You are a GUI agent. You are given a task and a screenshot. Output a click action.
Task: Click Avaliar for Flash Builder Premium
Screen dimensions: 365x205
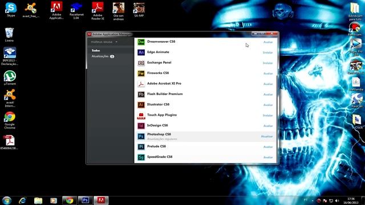coord(268,95)
